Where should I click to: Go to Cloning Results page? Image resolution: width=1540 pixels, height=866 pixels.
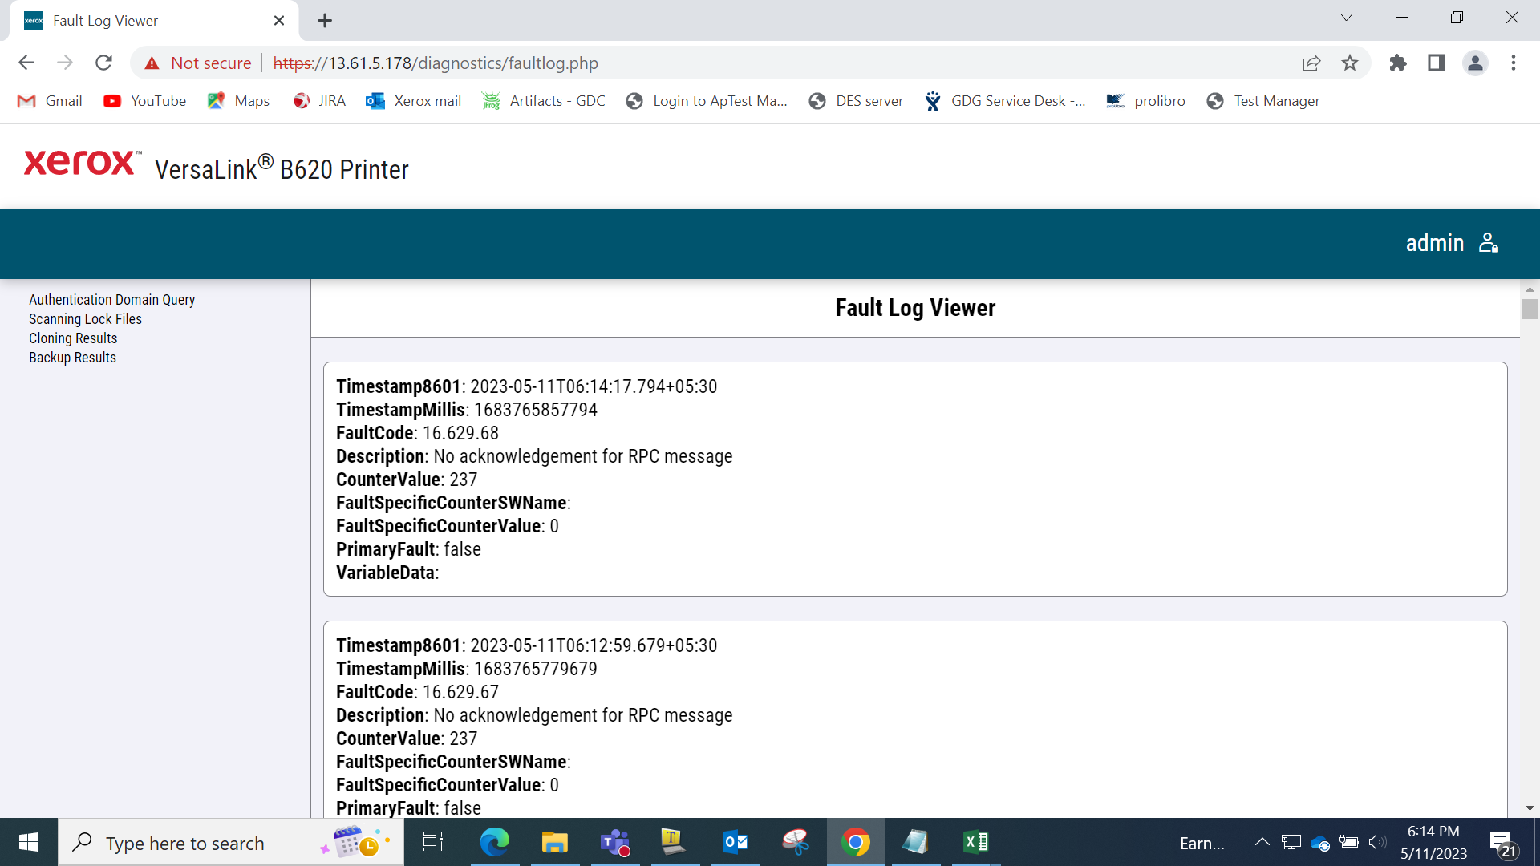[73, 338]
